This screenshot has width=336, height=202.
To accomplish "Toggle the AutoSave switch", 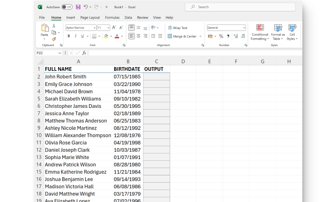I will tap(67, 7).
